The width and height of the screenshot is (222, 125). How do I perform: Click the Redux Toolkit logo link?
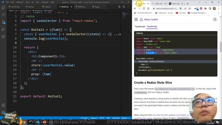point(149,19)
